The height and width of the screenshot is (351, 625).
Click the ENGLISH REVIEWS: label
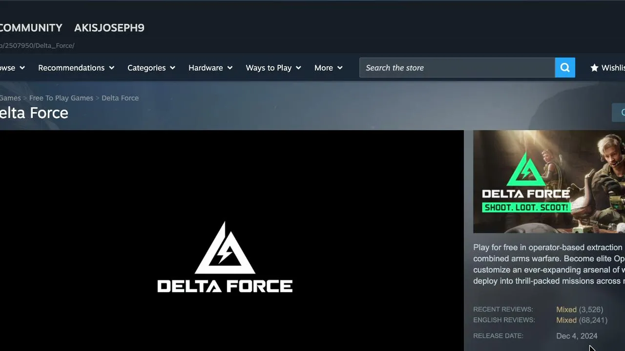[x=504, y=320]
